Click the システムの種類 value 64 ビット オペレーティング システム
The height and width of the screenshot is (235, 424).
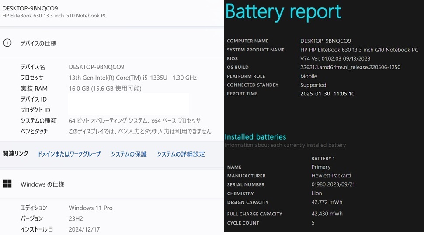pyautogui.click(x=135, y=121)
